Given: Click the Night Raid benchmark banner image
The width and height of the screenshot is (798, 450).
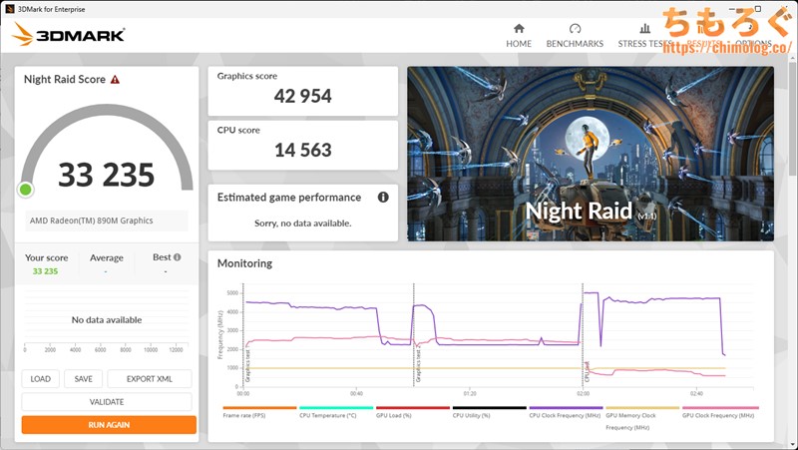Looking at the screenshot, I should click(x=590, y=154).
